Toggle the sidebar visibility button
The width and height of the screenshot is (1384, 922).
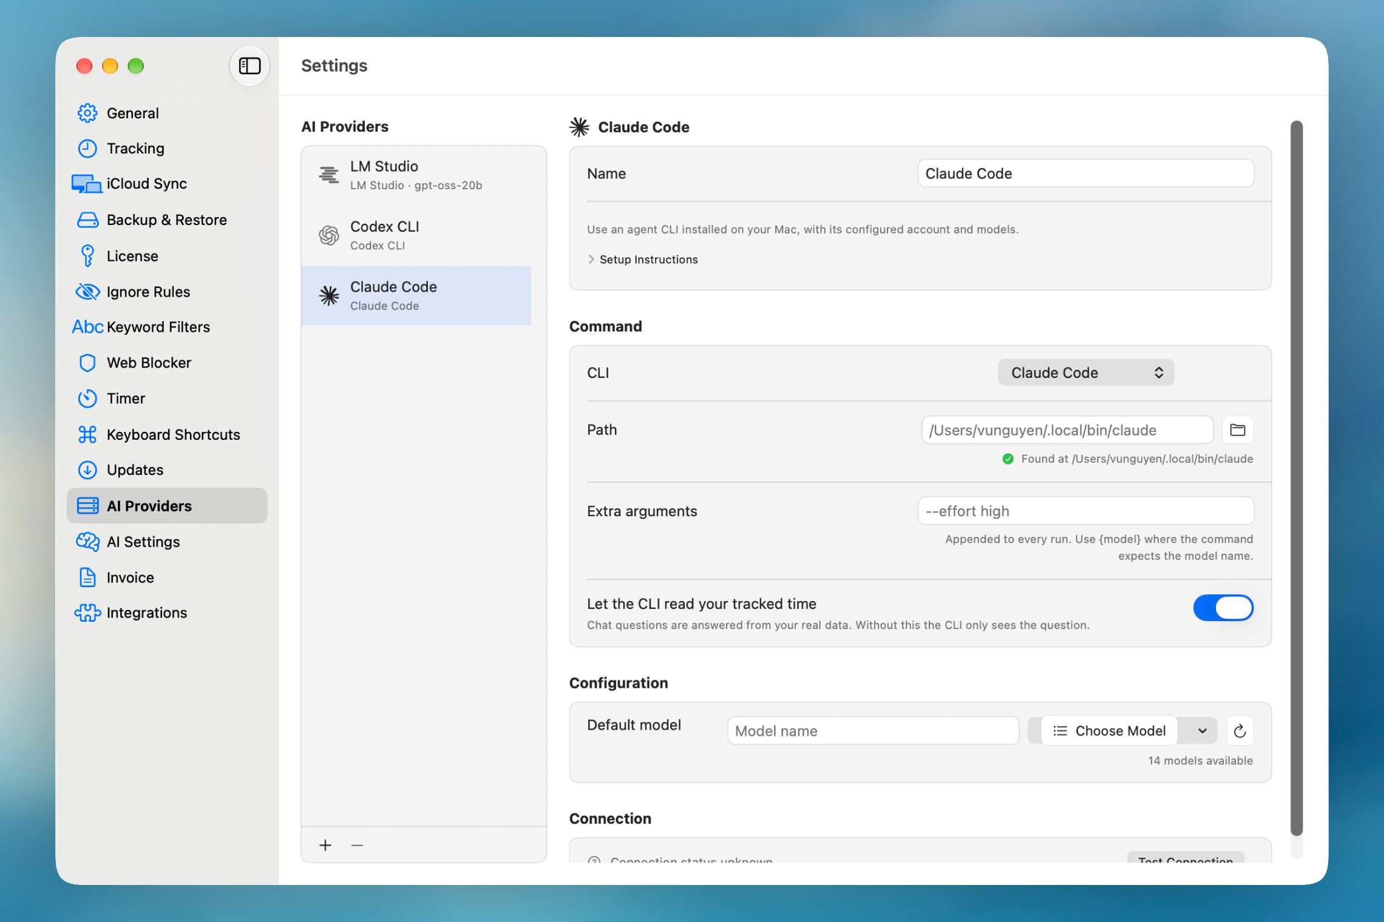(x=249, y=66)
